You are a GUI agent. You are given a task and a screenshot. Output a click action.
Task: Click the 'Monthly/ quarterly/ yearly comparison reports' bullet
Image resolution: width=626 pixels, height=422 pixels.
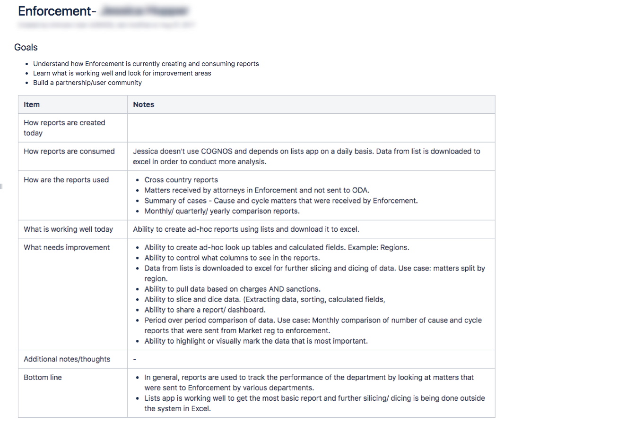[x=222, y=211]
